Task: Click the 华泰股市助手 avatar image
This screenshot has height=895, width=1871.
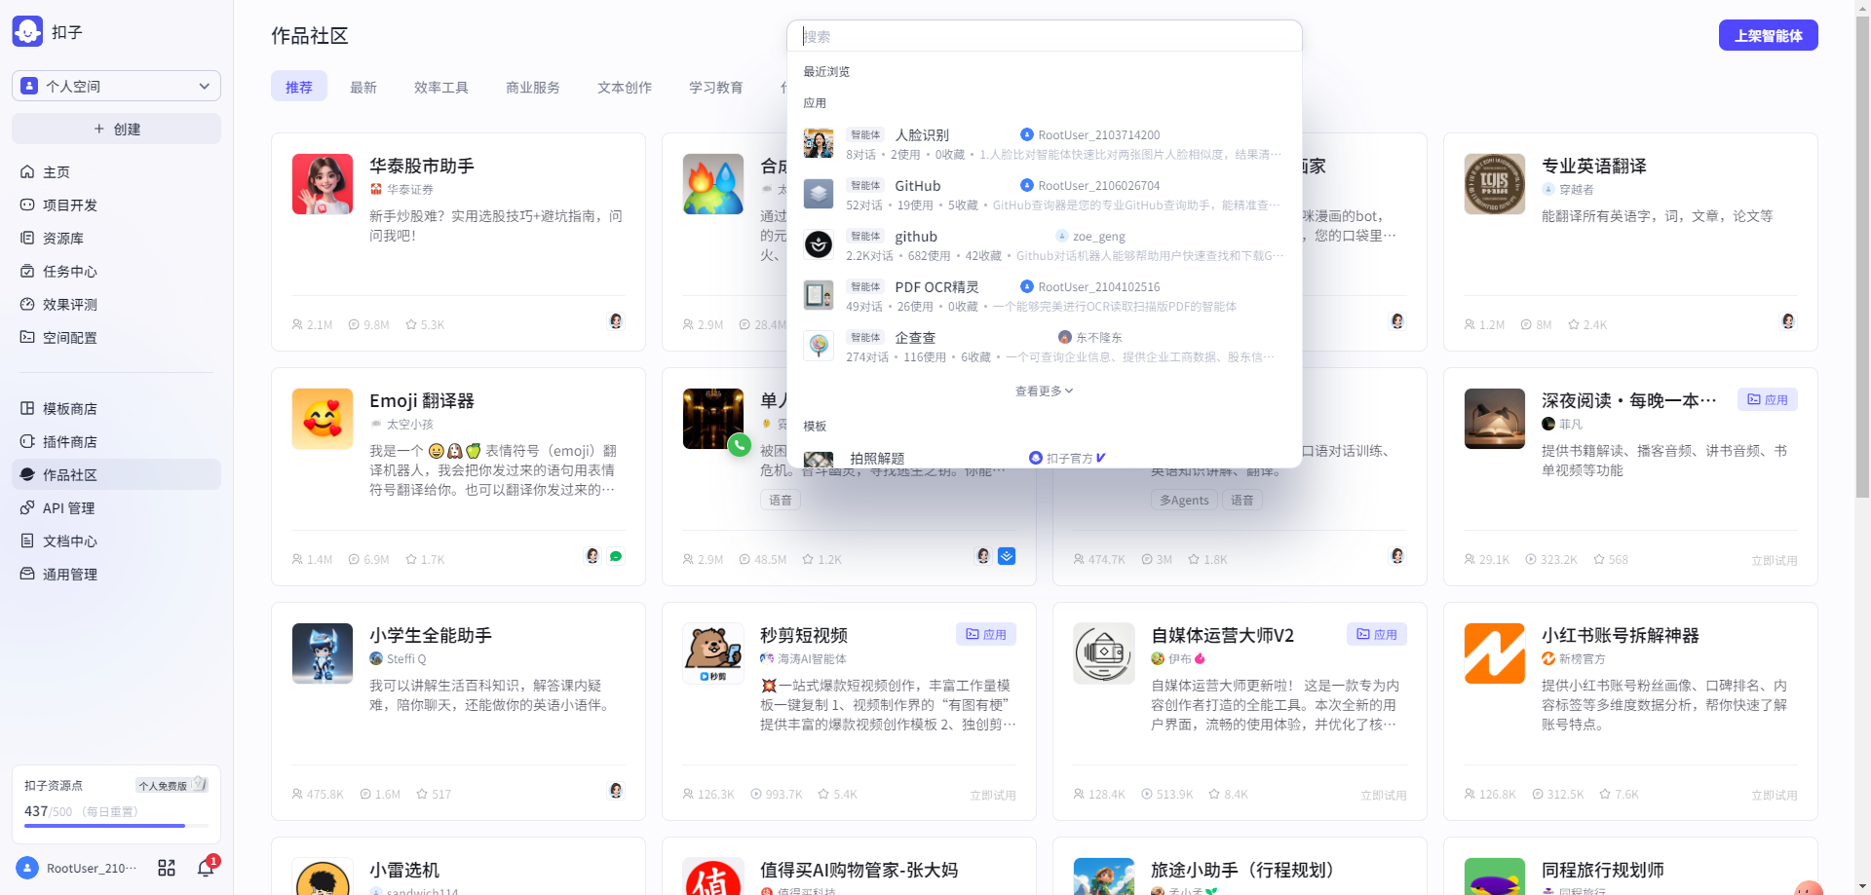Action: tap(323, 184)
